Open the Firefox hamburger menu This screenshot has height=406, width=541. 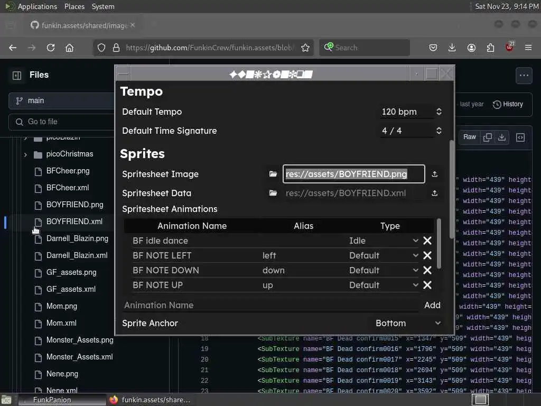click(528, 48)
